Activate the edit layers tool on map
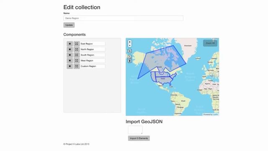268x151 pixels. [130, 57]
